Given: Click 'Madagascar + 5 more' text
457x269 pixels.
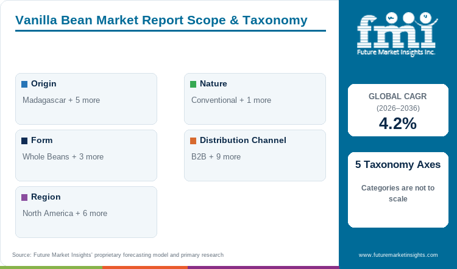Looking at the screenshot, I should pyautogui.click(x=61, y=100).
